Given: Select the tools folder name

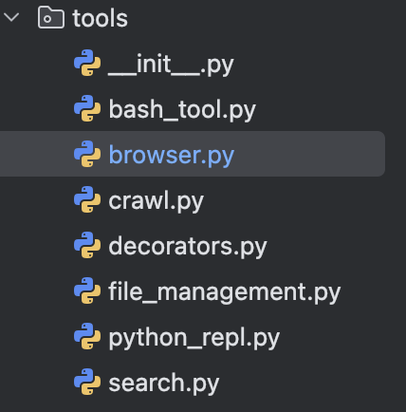Looking at the screenshot, I should click(x=100, y=18).
